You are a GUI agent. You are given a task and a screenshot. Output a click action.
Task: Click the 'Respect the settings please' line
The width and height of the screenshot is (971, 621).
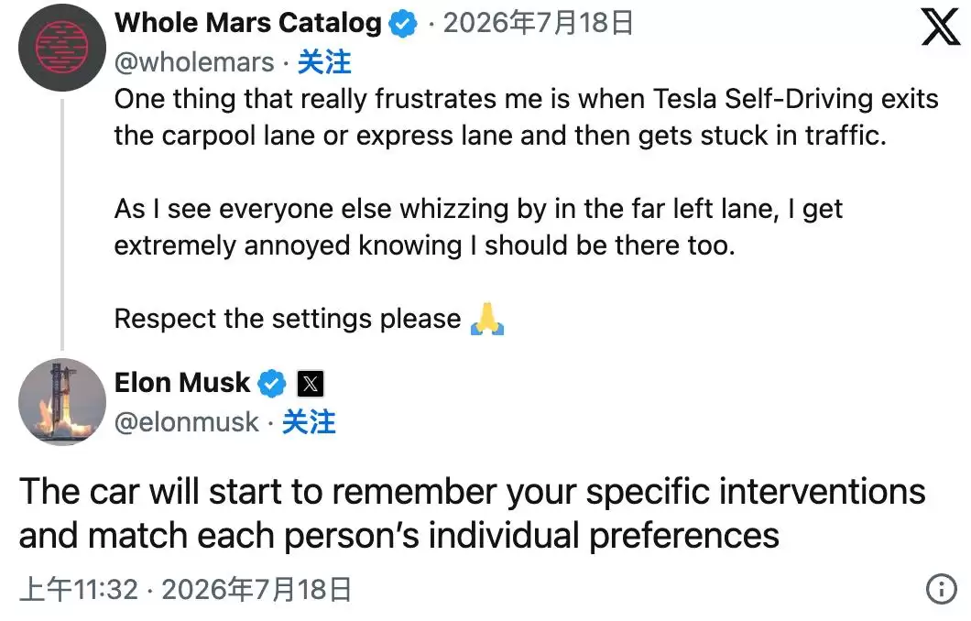coord(288,319)
